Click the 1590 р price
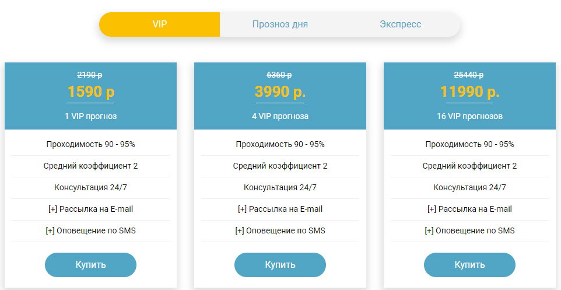 [90, 92]
